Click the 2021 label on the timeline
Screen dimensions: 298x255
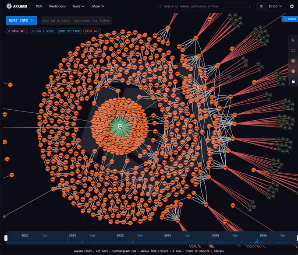pyautogui.click(x=25, y=235)
